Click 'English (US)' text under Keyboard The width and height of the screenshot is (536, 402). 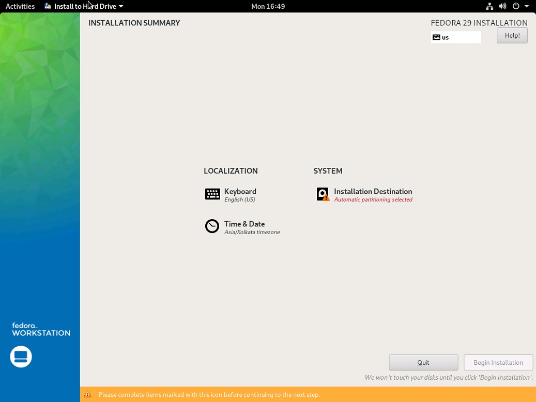(240, 199)
